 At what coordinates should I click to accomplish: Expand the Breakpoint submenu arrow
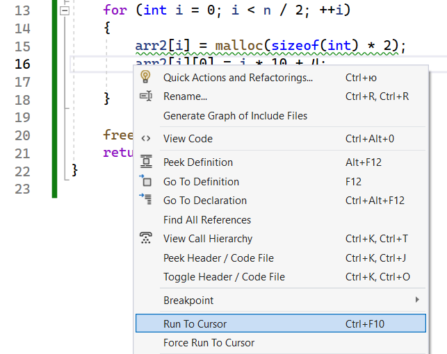(417, 300)
